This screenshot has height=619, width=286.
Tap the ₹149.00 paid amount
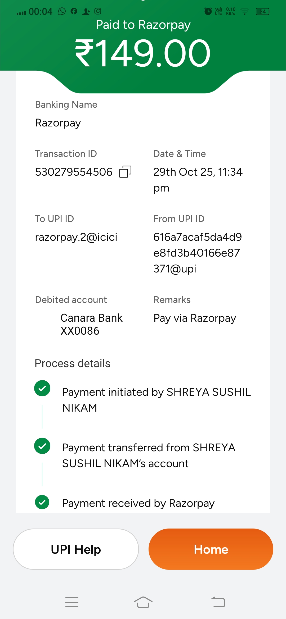(143, 53)
